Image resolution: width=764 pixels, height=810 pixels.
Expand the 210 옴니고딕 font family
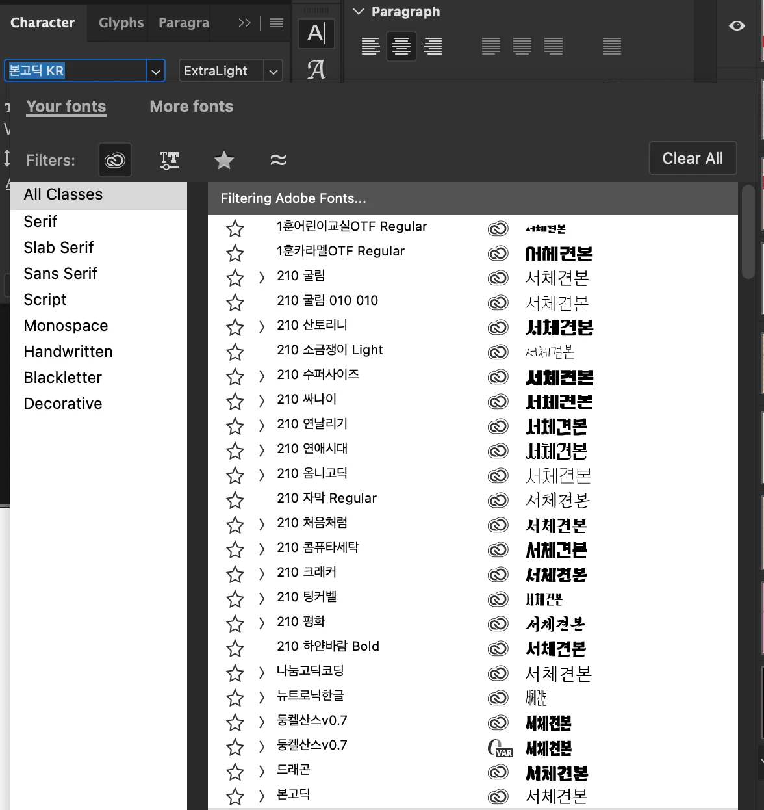(261, 475)
